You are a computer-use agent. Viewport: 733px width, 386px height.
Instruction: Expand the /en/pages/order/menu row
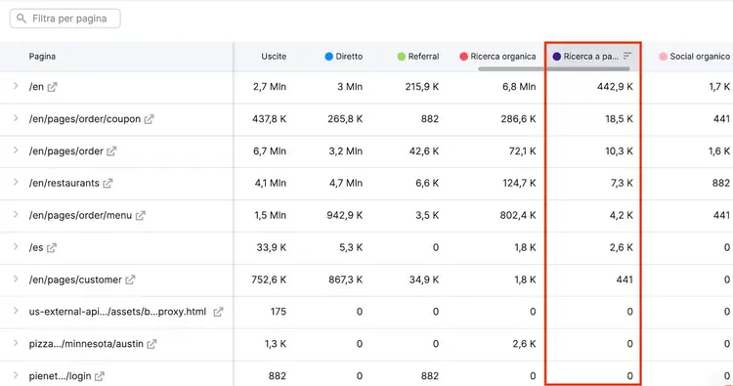pyautogui.click(x=16, y=214)
